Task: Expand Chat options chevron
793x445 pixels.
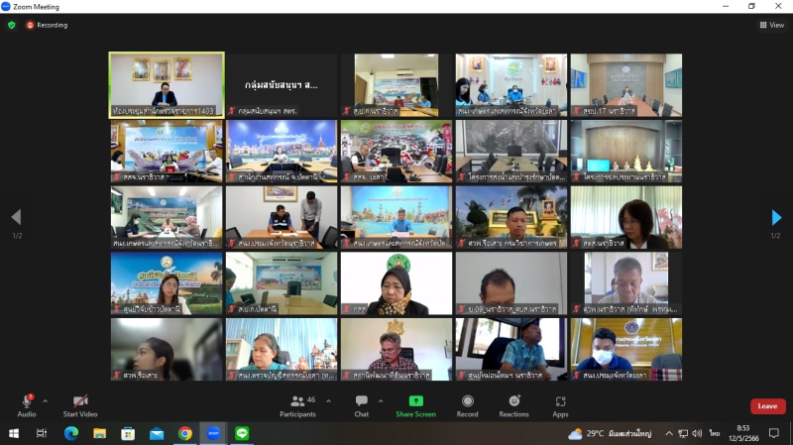Action: (381, 401)
